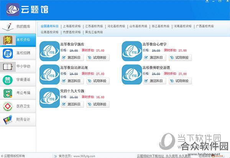
Task: Switch to 广西高校岗培 tab
Action: coord(205,26)
